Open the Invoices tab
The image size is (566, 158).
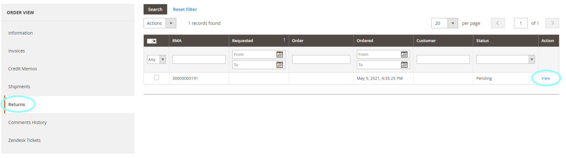pyautogui.click(x=68, y=51)
